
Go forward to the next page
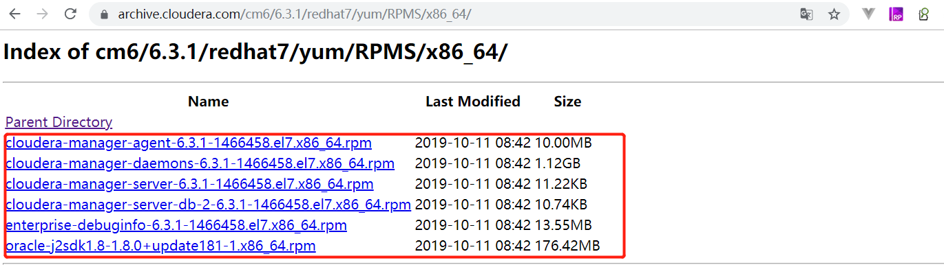42,14
